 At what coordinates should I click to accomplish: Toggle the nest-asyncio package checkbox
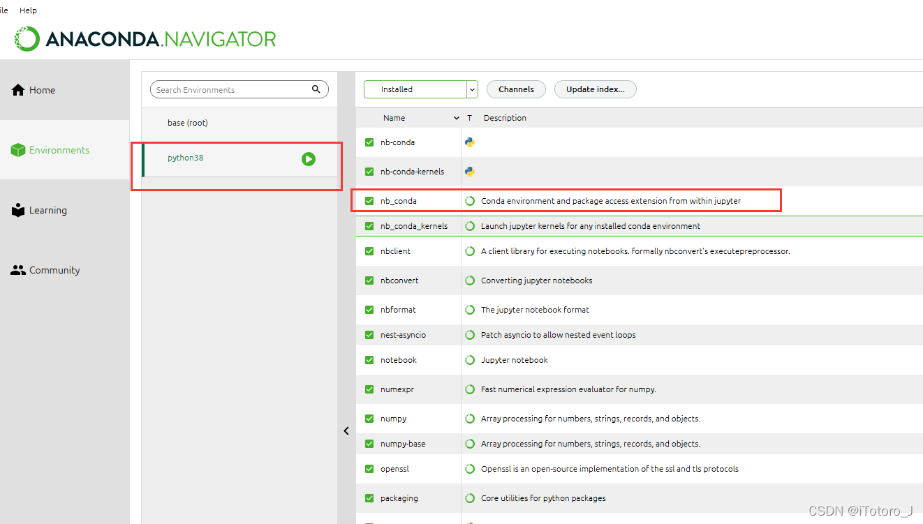click(x=369, y=335)
